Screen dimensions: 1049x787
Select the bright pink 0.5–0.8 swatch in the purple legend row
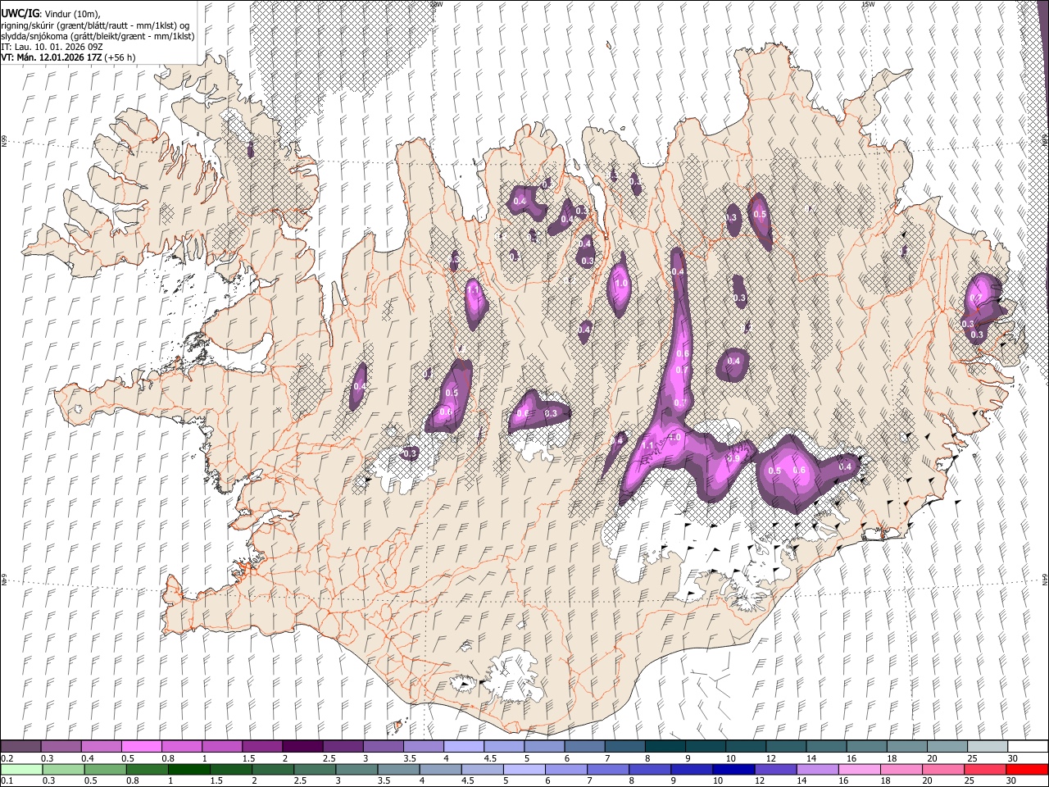[x=141, y=746]
